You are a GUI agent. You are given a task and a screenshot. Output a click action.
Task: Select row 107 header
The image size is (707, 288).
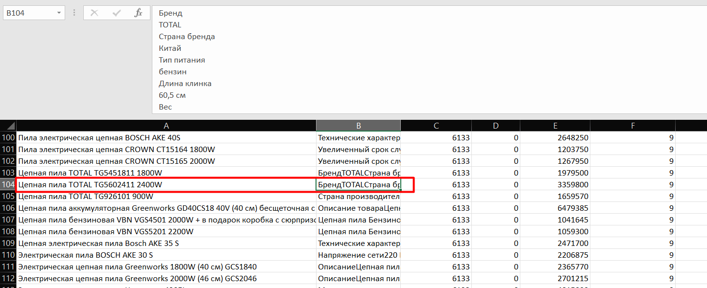click(x=8, y=220)
